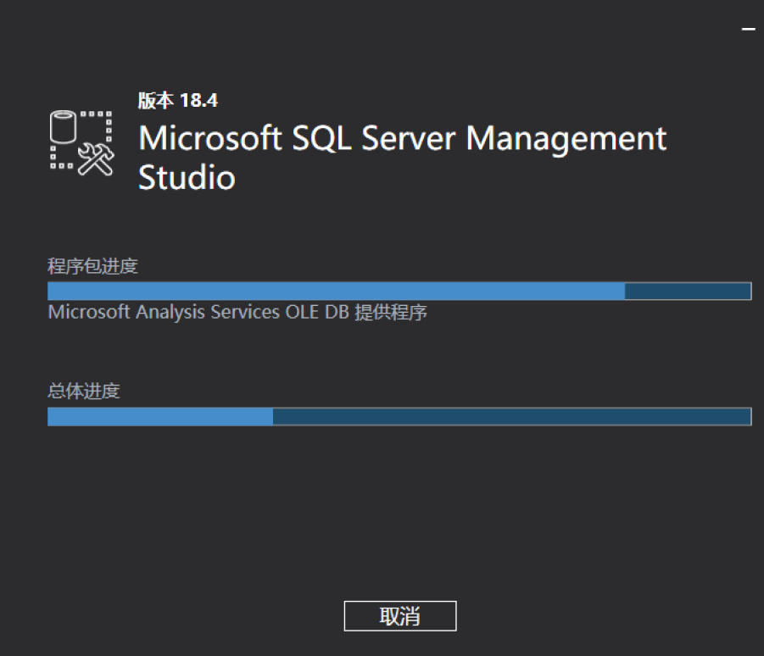This screenshot has height=656, width=764.
Task: Click the crossed wrench and screwdriver symbol
Action: click(x=96, y=158)
